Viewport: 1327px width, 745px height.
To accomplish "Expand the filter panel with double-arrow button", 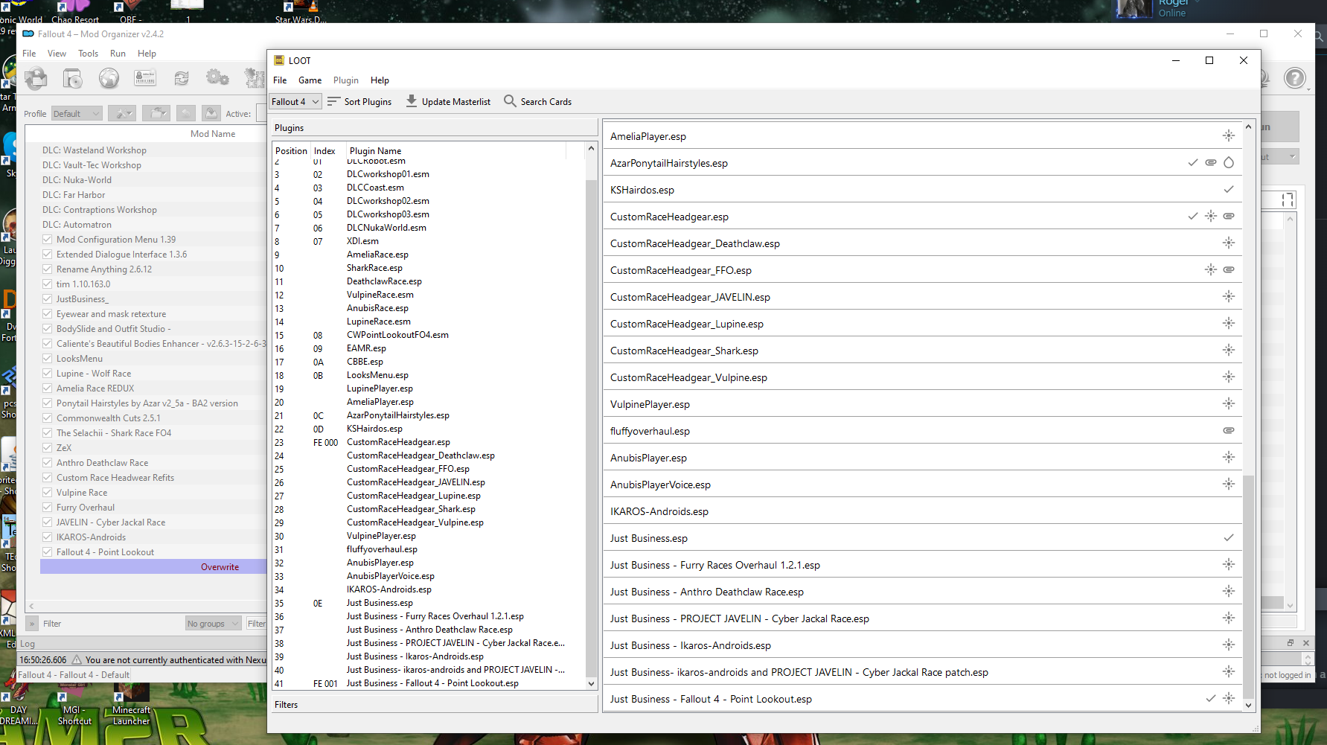I will 32,624.
